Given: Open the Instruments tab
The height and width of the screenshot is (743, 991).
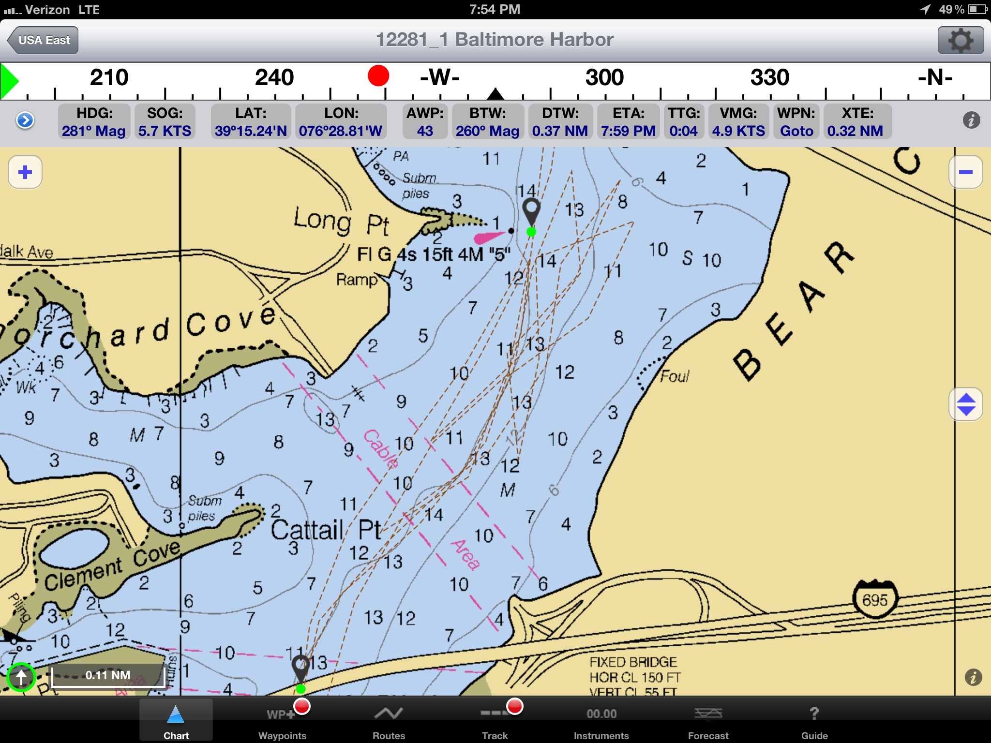Looking at the screenshot, I should pyautogui.click(x=601, y=720).
